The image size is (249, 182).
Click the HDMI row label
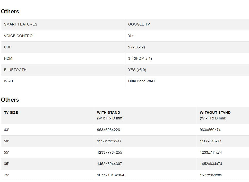(8, 58)
